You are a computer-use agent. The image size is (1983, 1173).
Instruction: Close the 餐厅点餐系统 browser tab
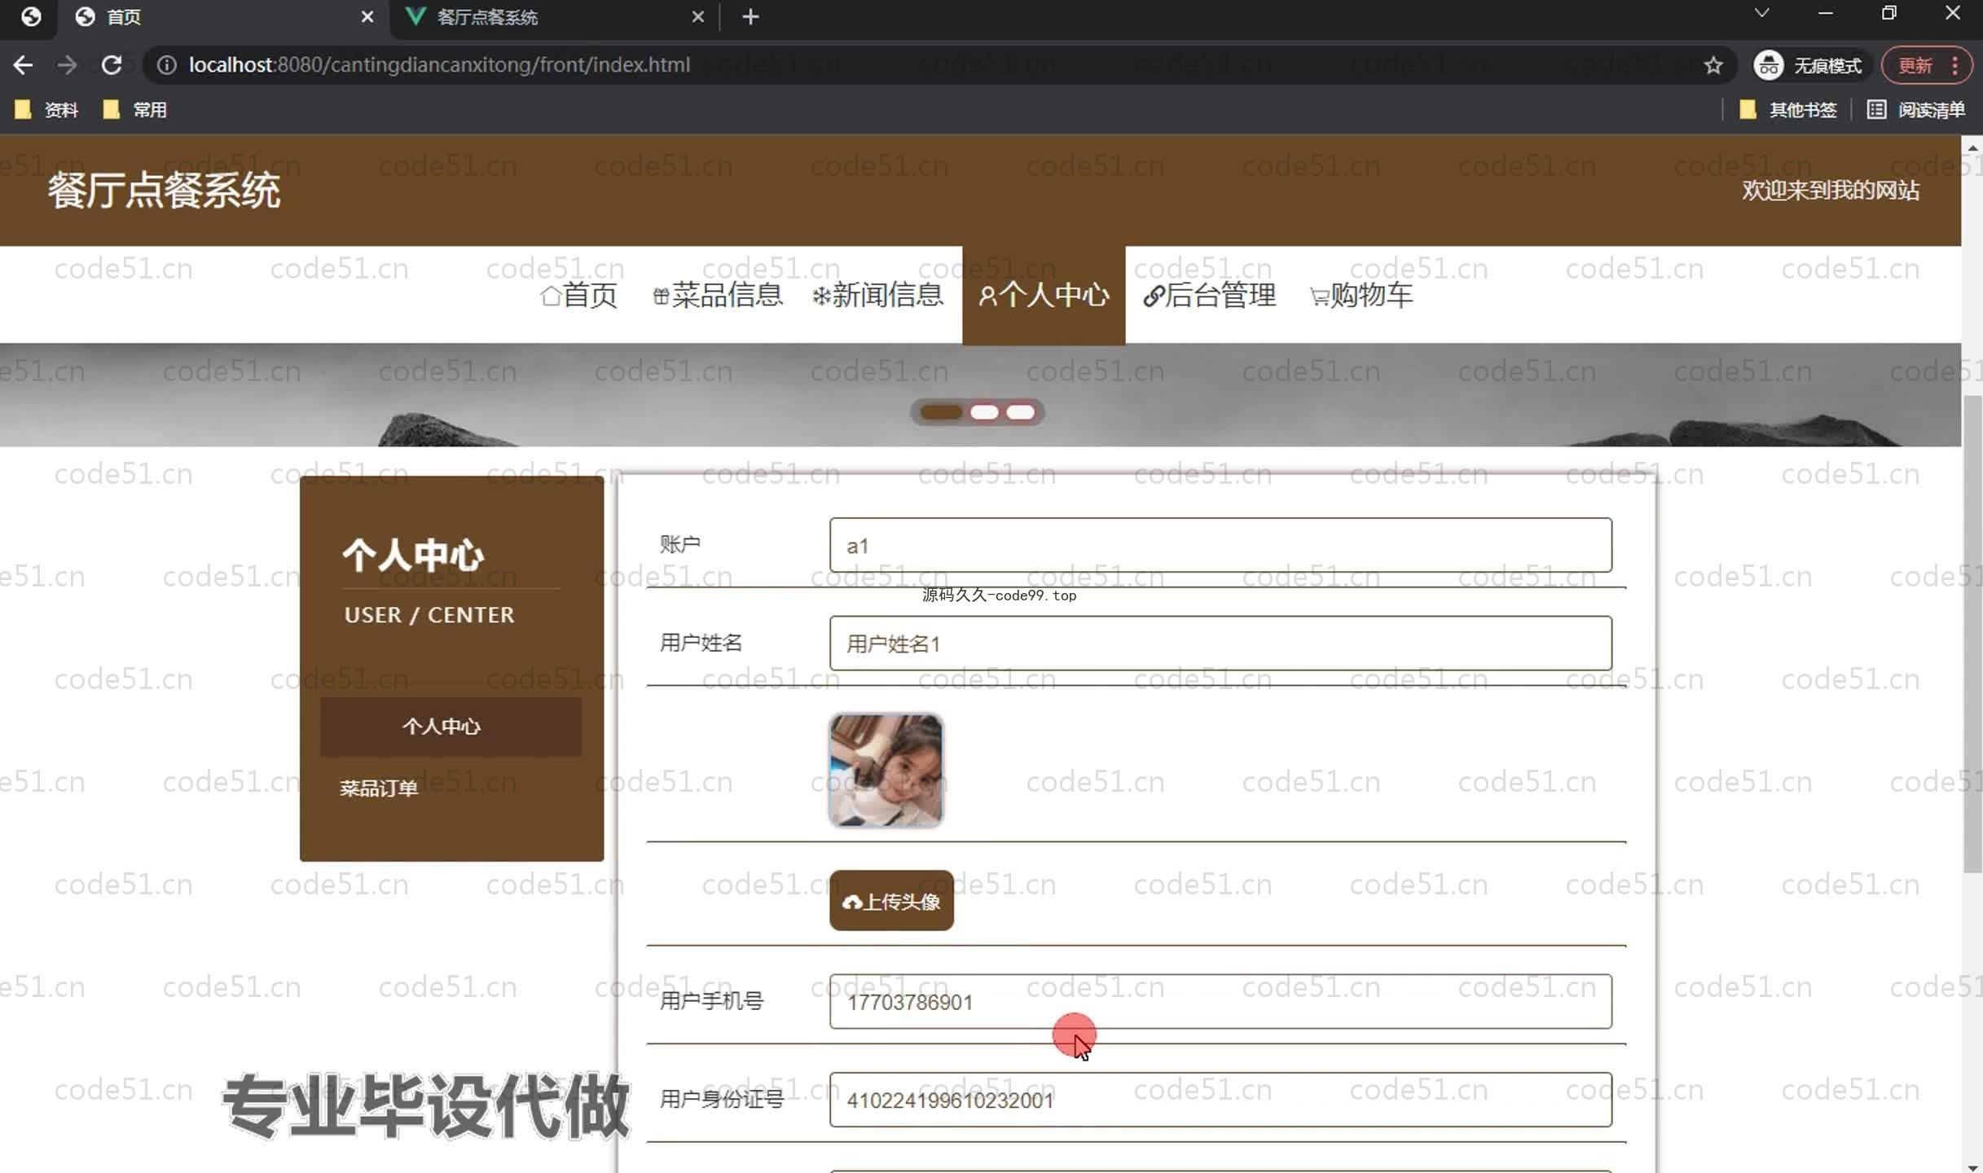pyautogui.click(x=697, y=17)
